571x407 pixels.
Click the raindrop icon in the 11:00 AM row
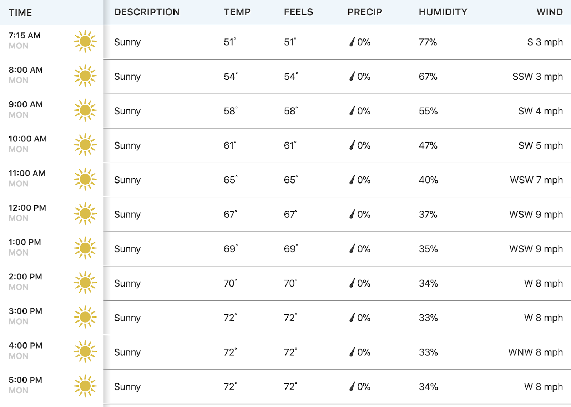[352, 180]
